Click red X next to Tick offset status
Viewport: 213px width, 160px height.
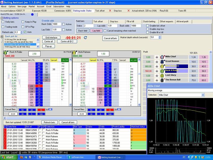click(x=110, y=11)
